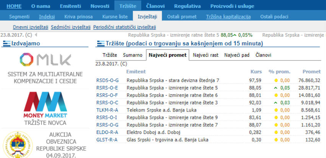Click the yellow dot in the RSRS-O-I row
Image resolution: width=326 pixels, height=158 pixels.
point(276,118)
